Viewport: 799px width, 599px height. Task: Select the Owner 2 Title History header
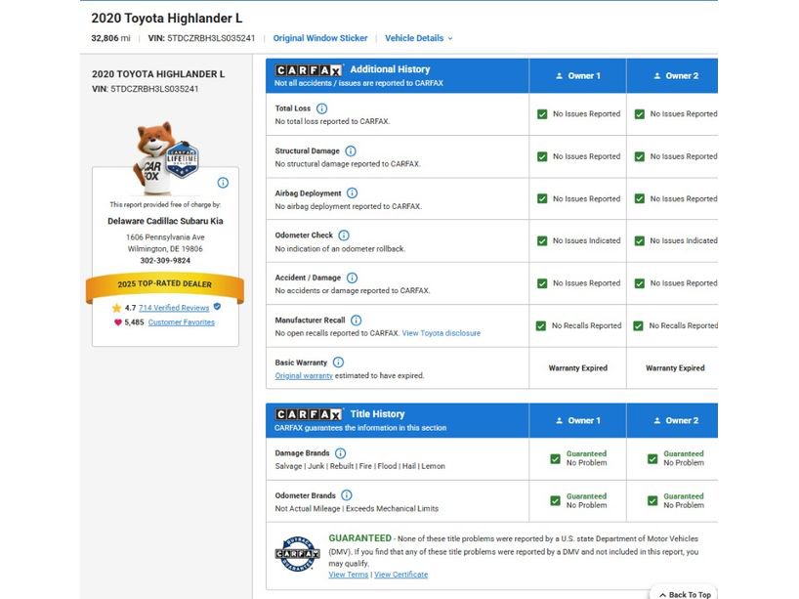coord(676,420)
